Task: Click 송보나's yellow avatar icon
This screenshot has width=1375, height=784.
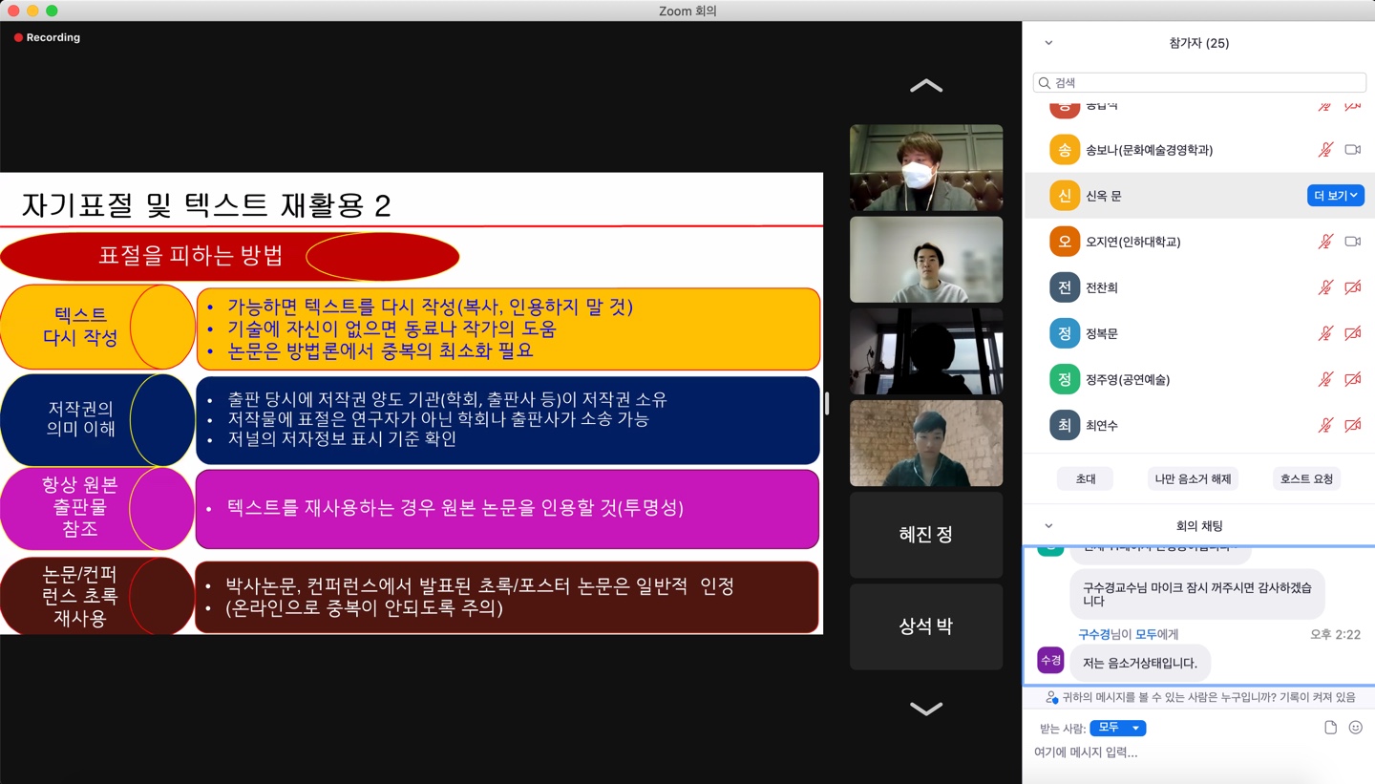Action: click(x=1065, y=150)
